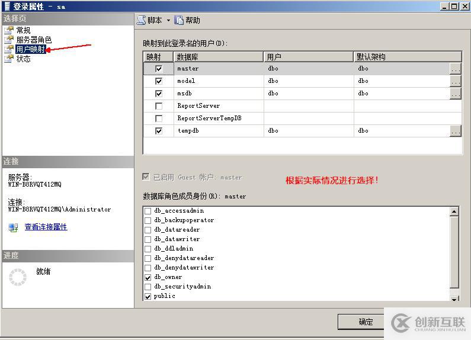Uncheck the master database mapping checkbox

pos(159,69)
